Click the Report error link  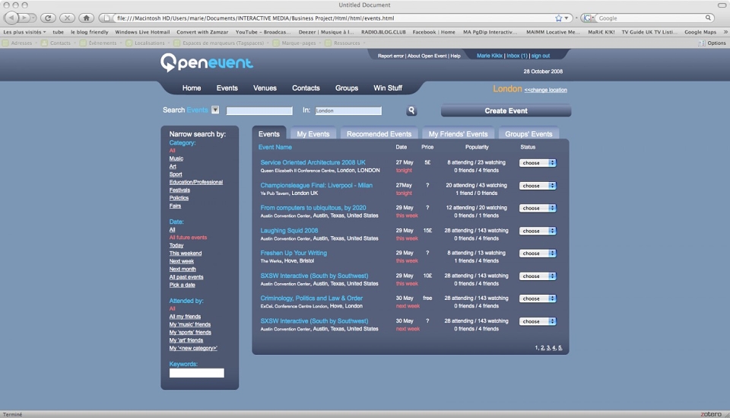click(x=391, y=56)
